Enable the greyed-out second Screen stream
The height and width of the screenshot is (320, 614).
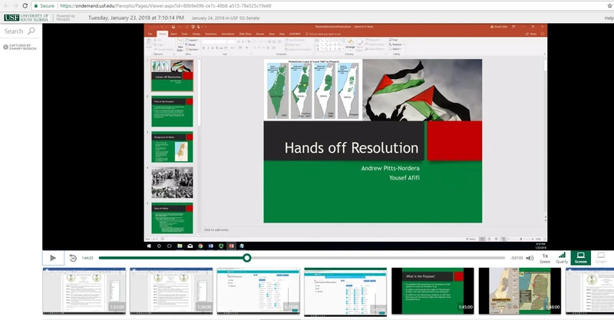click(x=601, y=257)
